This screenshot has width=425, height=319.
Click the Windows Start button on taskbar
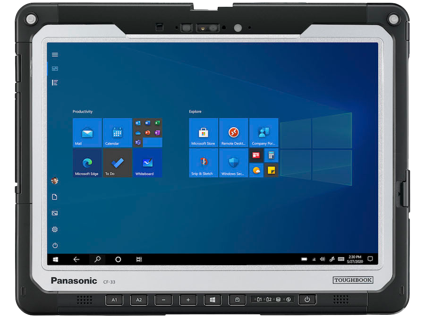(56, 259)
